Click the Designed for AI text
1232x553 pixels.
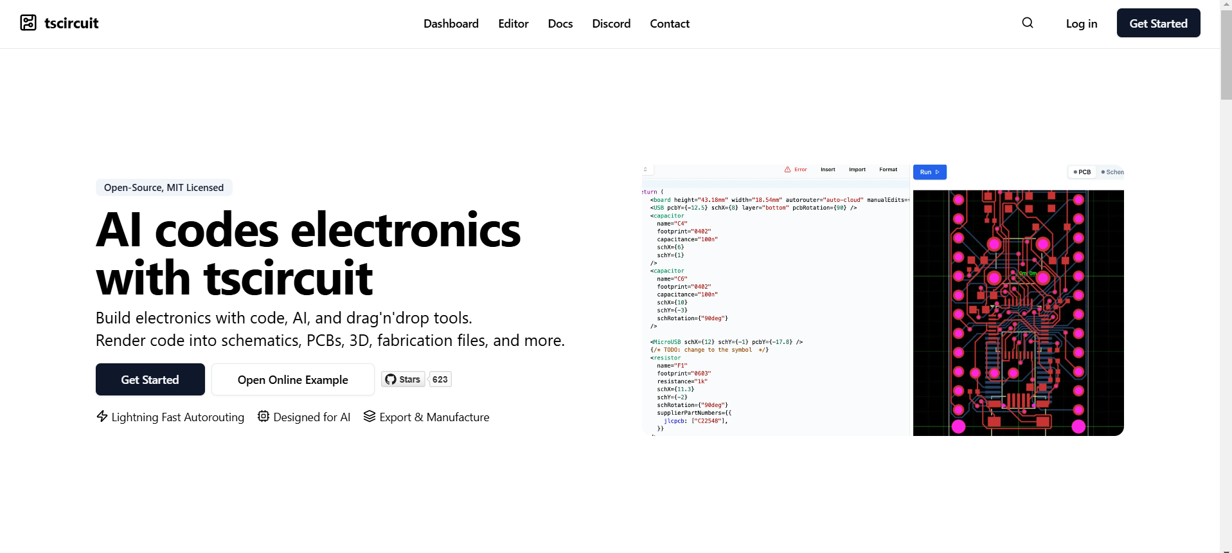click(x=312, y=417)
